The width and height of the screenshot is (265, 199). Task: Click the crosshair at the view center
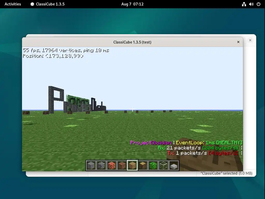[132, 109]
